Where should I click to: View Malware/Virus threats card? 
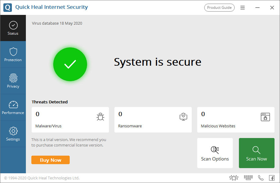tap(70, 119)
